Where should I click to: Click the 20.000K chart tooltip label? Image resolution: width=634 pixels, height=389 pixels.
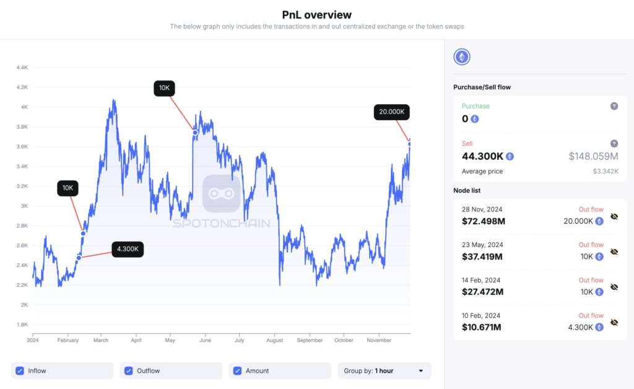pyautogui.click(x=391, y=112)
